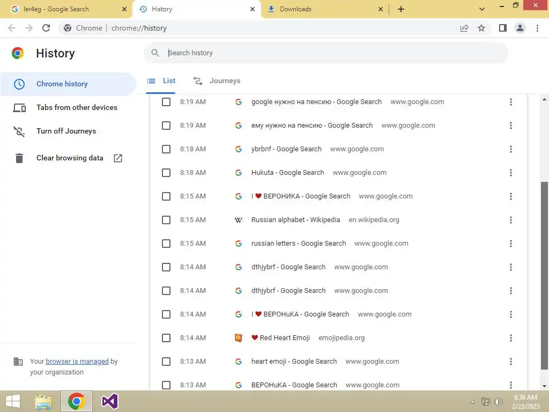The width and height of the screenshot is (549, 412).
Task: Click the network tray icon
Action: [x=486, y=401]
